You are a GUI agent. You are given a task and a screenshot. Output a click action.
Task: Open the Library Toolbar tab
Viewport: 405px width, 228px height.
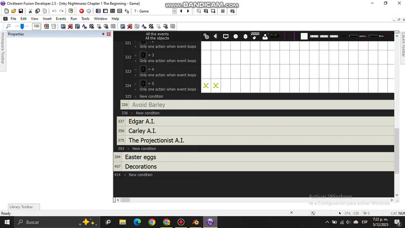pos(24,207)
